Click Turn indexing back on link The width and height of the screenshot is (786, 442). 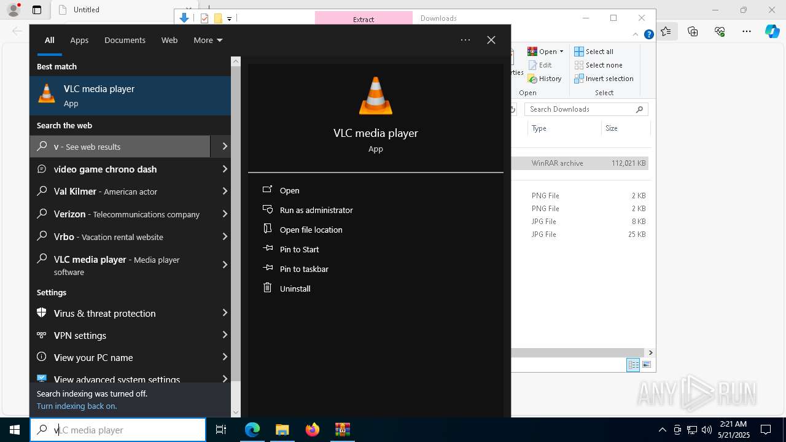(x=77, y=406)
